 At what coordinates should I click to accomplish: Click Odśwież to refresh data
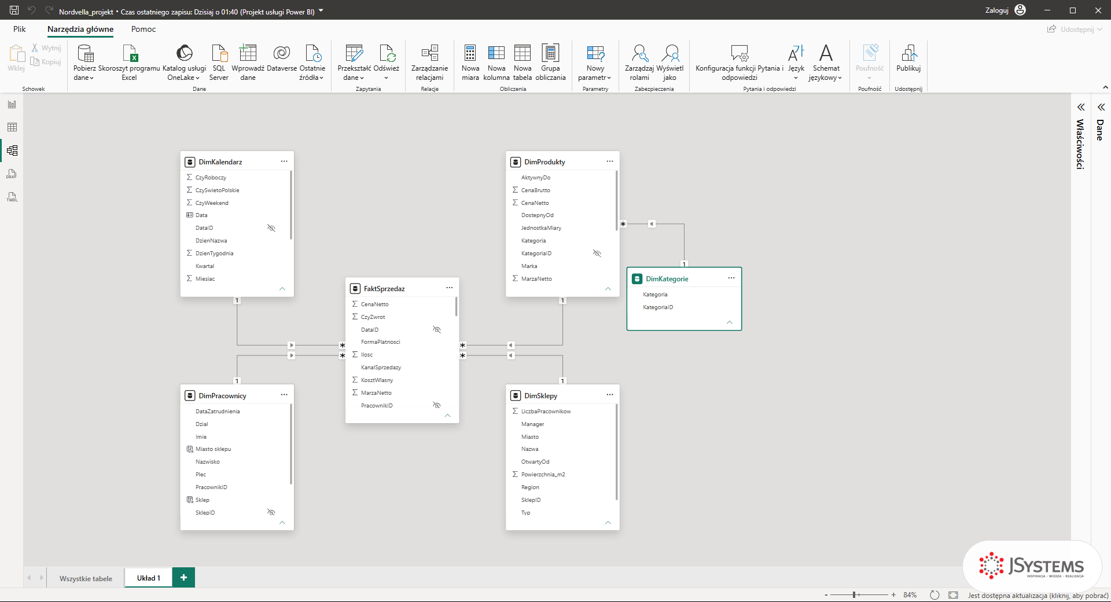coord(387,63)
